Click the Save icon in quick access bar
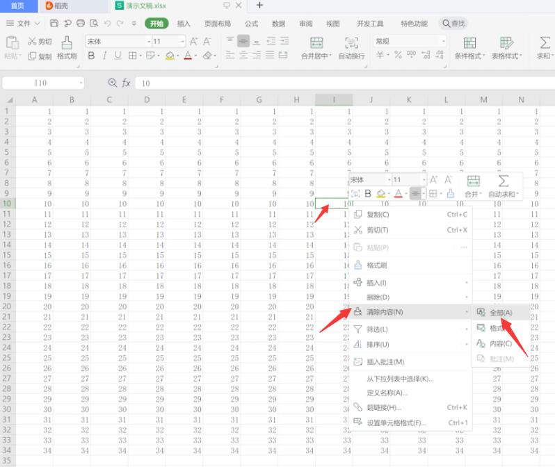This screenshot has width=555, height=467. point(54,24)
